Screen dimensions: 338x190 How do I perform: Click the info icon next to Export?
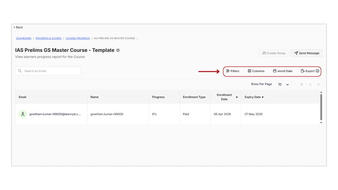click(318, 71)
